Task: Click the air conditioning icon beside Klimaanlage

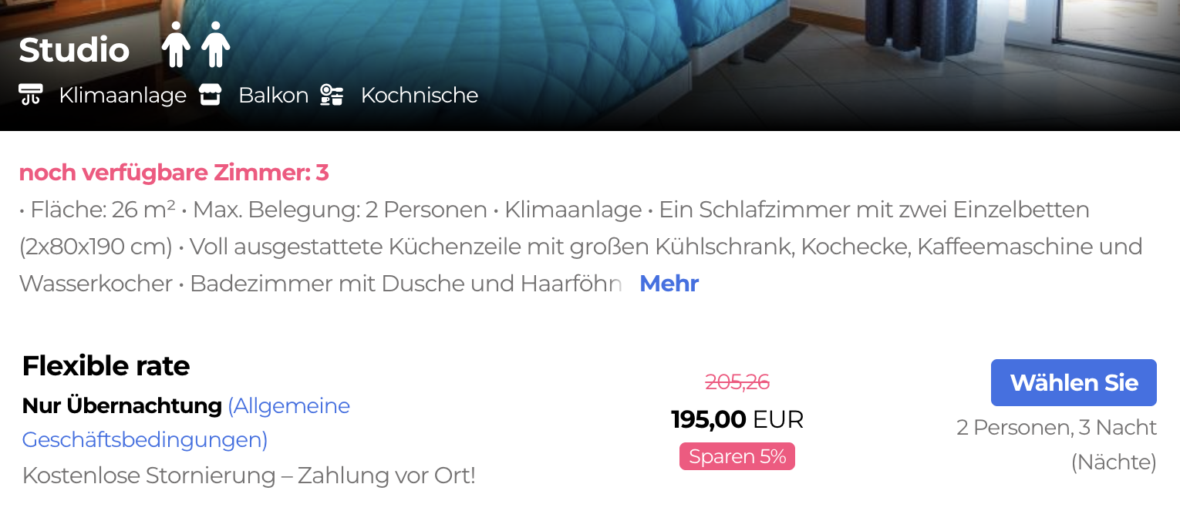Action: tap(31, 96)
